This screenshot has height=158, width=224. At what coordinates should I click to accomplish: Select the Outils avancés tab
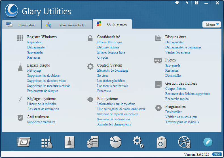click(113, 24)
